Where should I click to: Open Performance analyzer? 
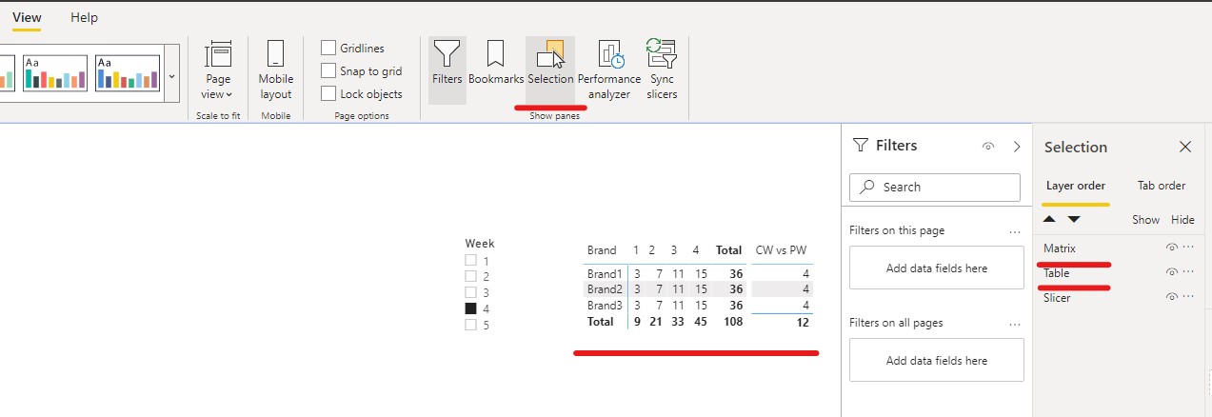(609, 69)
